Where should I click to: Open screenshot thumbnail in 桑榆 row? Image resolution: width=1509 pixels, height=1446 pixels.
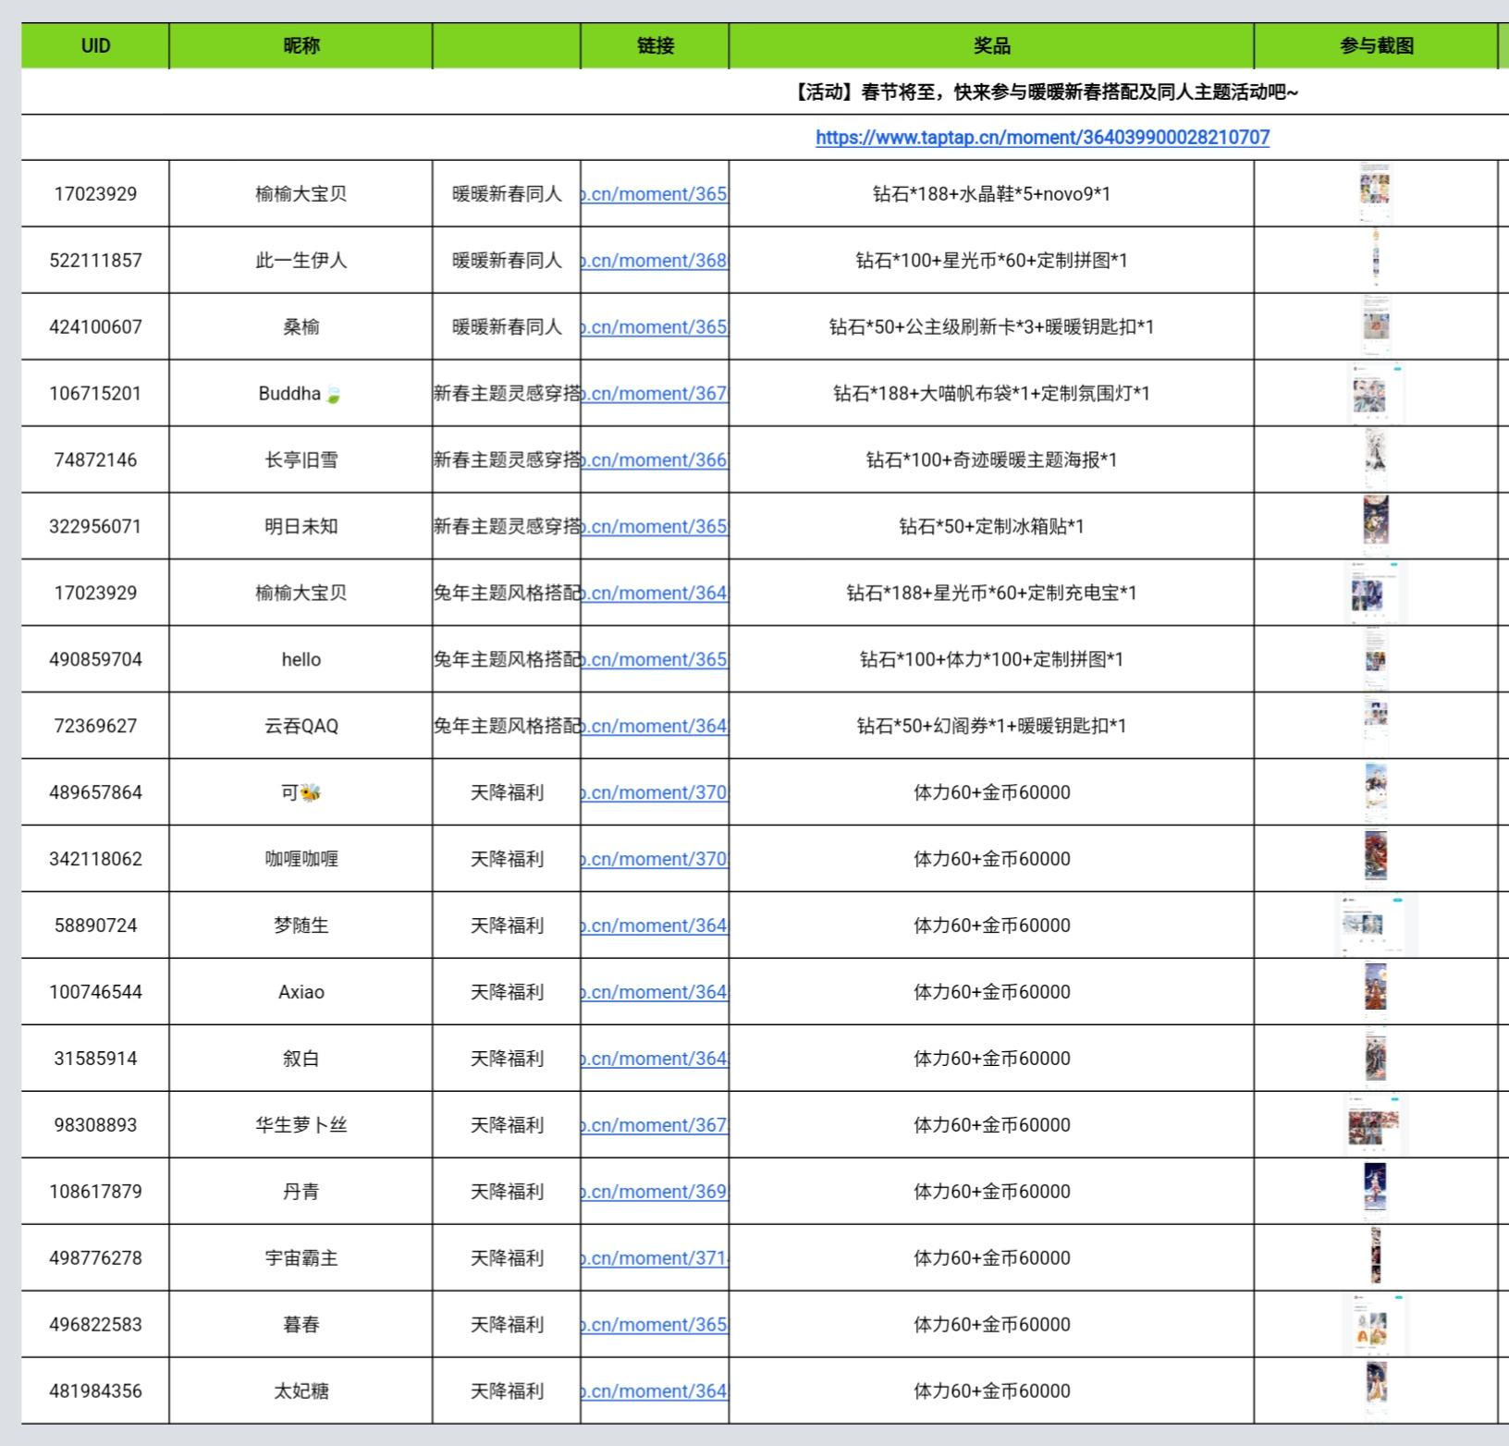[1376, 326]
